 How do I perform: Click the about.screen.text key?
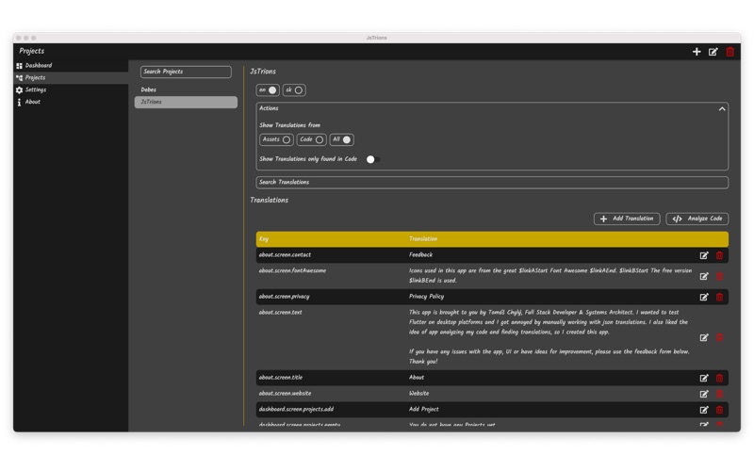[280, 313]
